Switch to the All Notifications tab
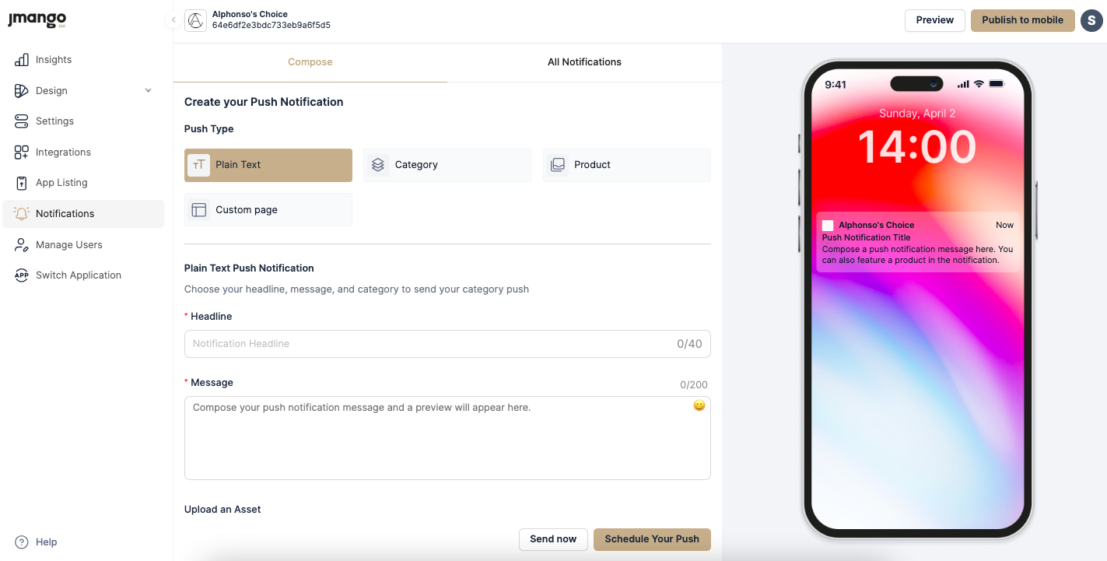This screenshot has width=1107, height=561. coord(584,62)
